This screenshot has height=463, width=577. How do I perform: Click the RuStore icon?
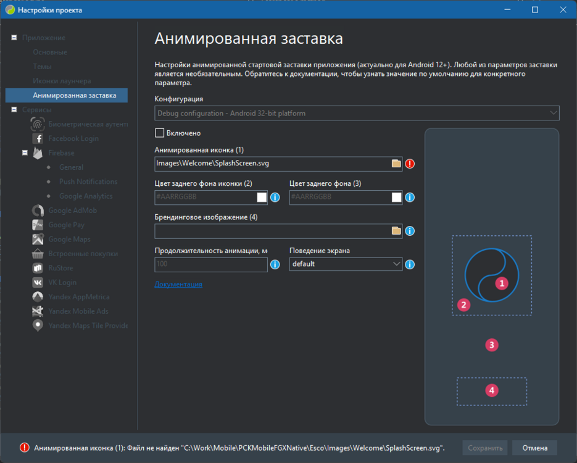click(38, 268)
